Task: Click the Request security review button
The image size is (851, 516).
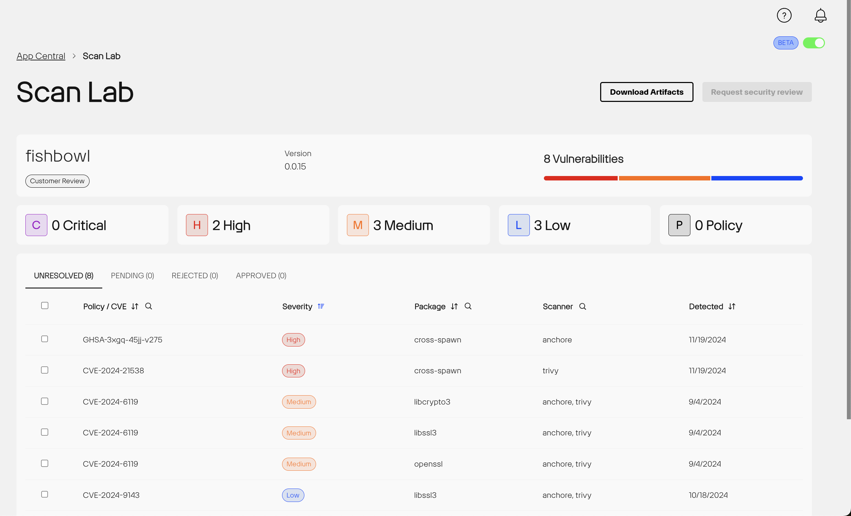Action: pos(757,92)
